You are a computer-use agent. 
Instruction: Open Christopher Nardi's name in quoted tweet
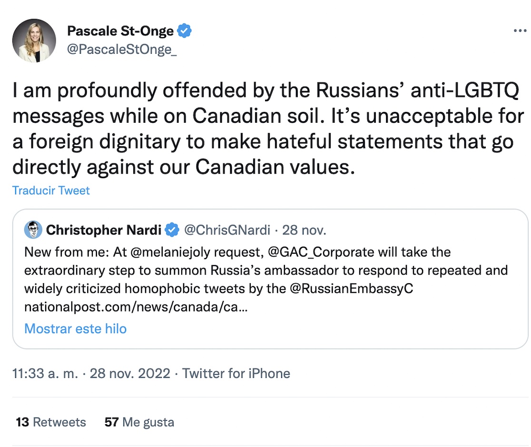[x=103, y=230]
